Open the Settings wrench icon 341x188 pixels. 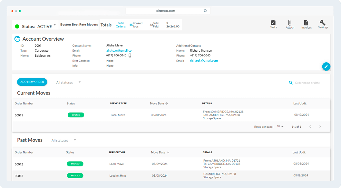pyautogui.click(x=323, y=23)
